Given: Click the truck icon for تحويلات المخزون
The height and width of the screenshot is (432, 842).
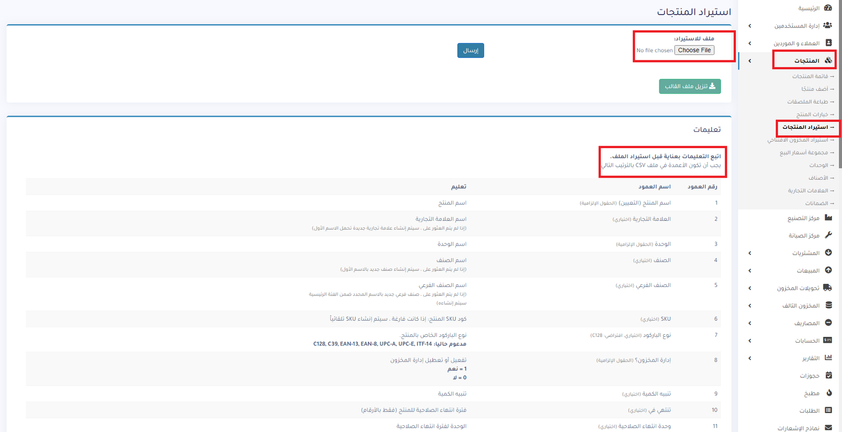Looking at the screenshot, I should pyautogui.click(x=828, y=287).
